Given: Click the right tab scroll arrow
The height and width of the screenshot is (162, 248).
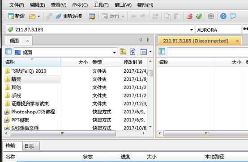Looking at the screenshot, I should [148, 40].
